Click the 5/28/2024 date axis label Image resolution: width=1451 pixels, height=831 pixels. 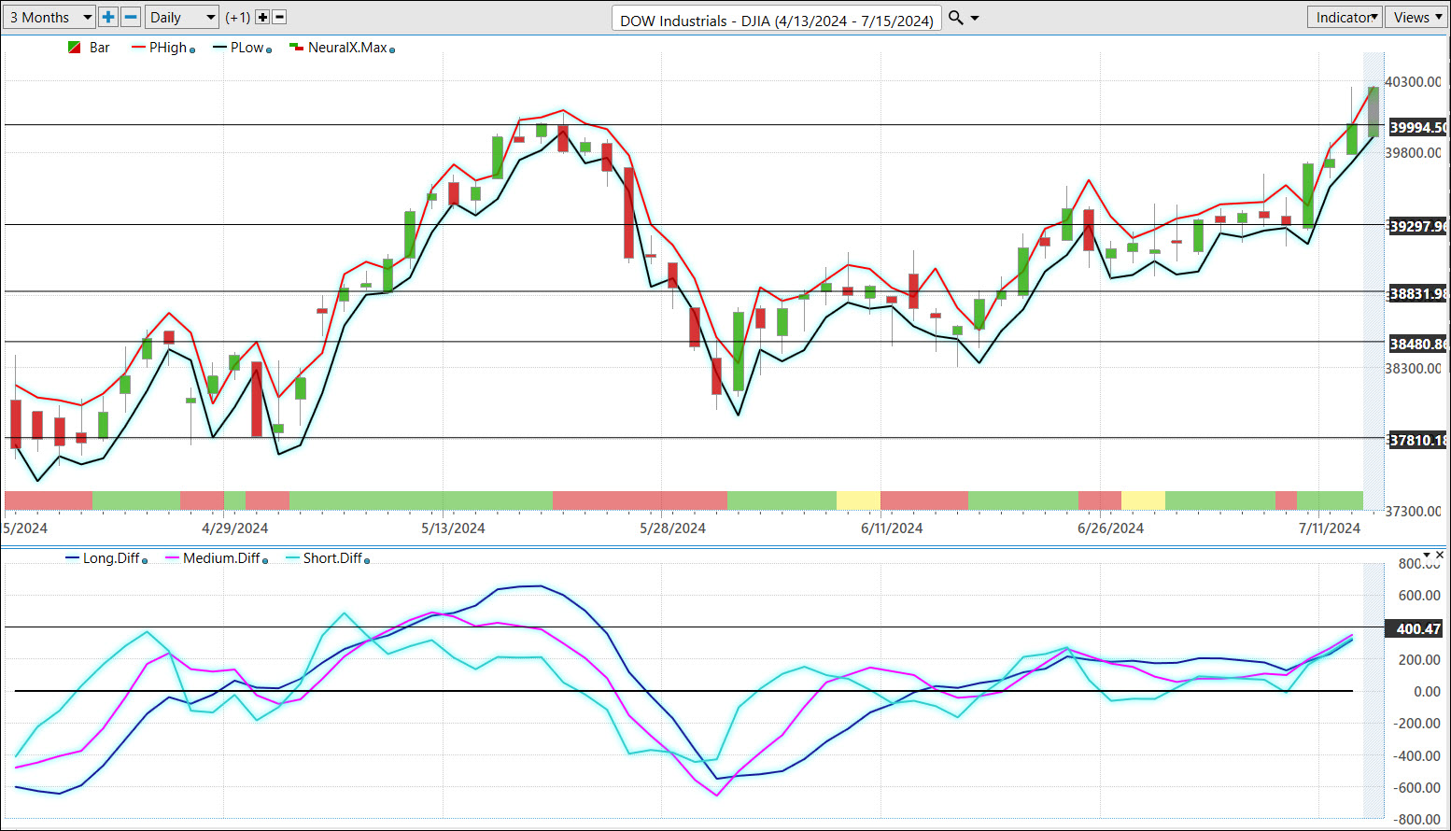click(x=672, y=528)
